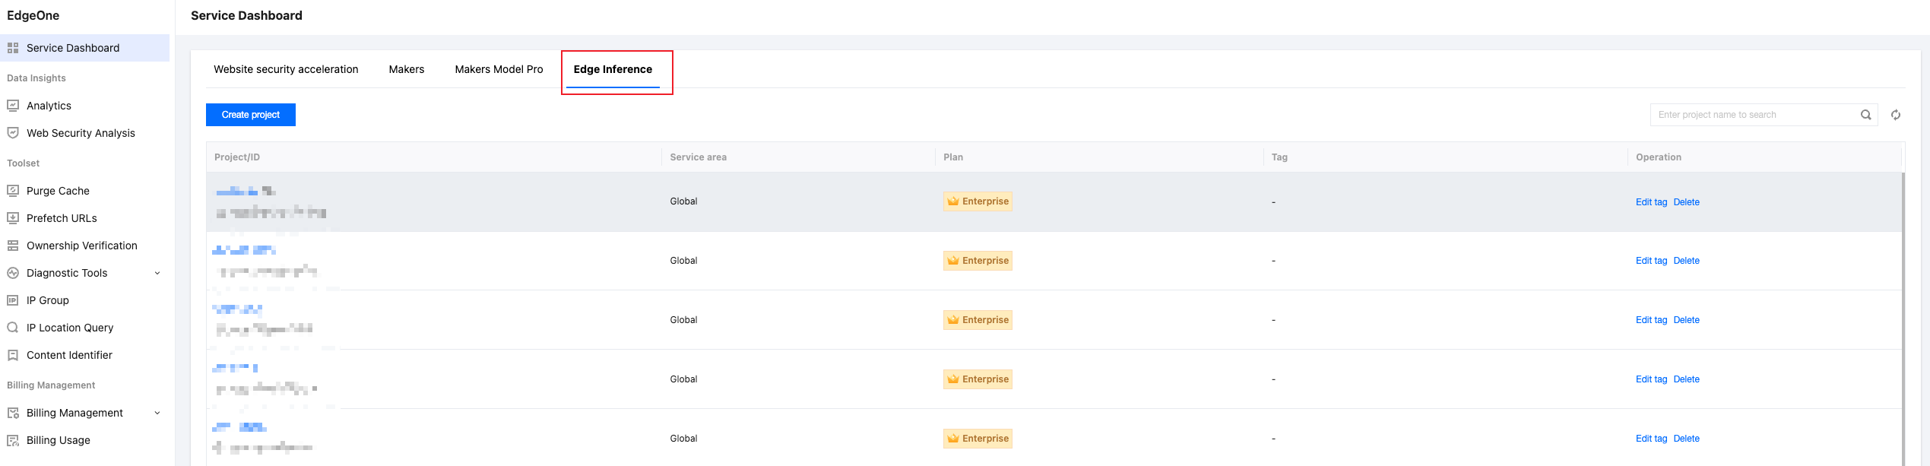The width and height of the screenshot is (1930, 466).
Task: Open Web Security Analysis from sidebar
Action: coord(81,133)
